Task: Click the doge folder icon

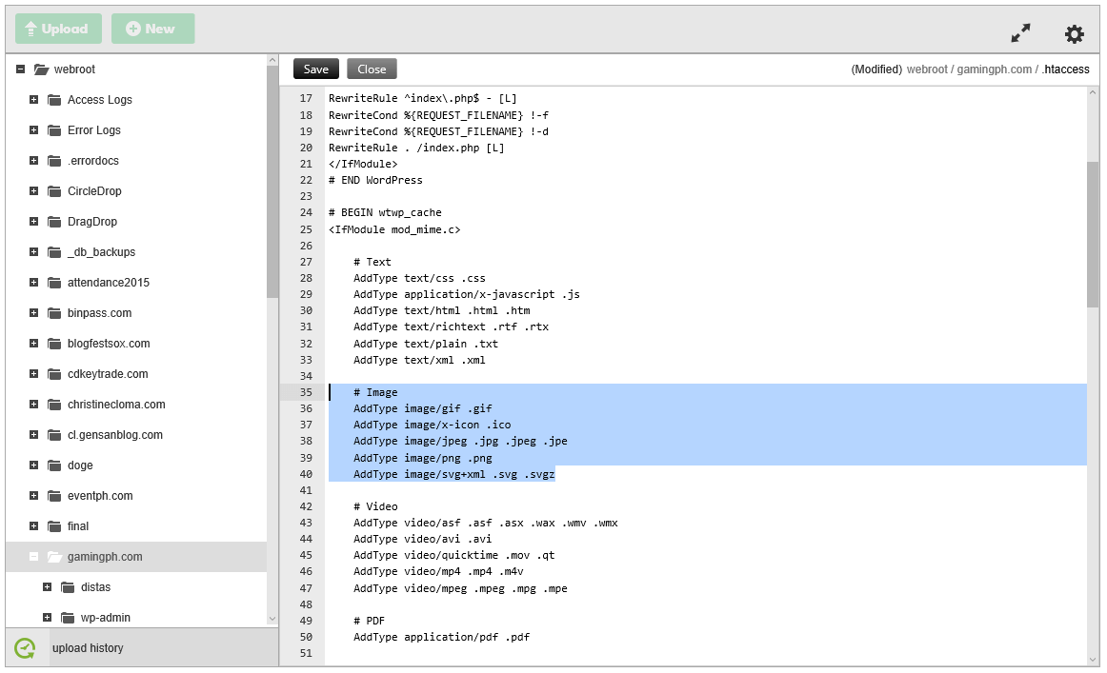Action: point(54,465)
